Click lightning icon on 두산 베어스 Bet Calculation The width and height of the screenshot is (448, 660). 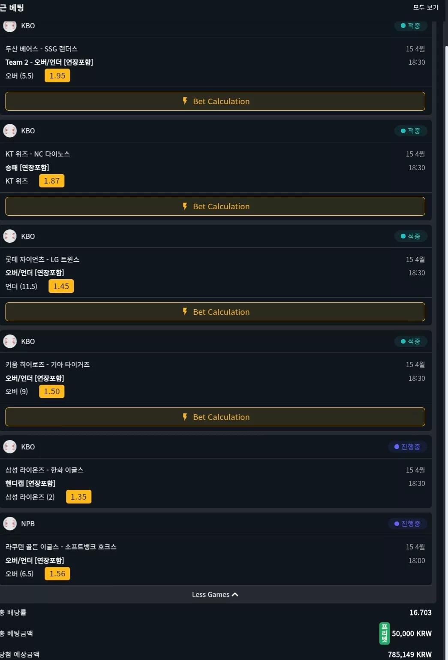point(185,101)
